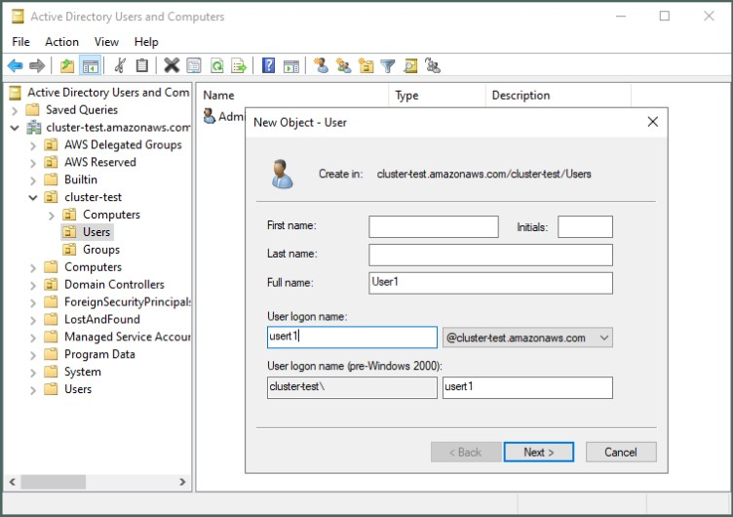Click the Create new group icon
This screenshot has height=517, width=733.
[x=343, y=65]
